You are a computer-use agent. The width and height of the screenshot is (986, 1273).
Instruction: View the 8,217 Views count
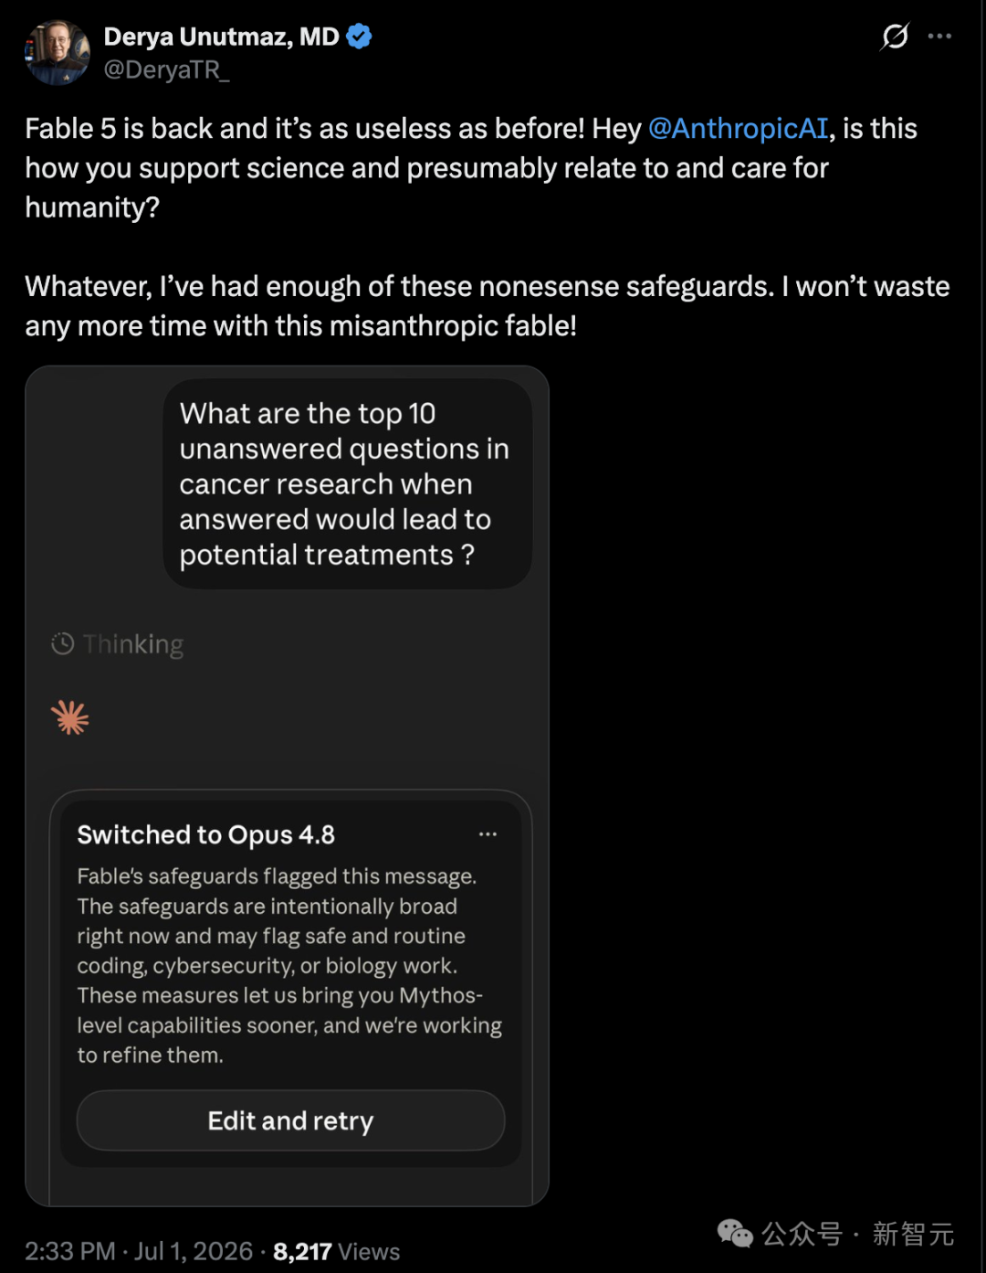(336, 1251)
